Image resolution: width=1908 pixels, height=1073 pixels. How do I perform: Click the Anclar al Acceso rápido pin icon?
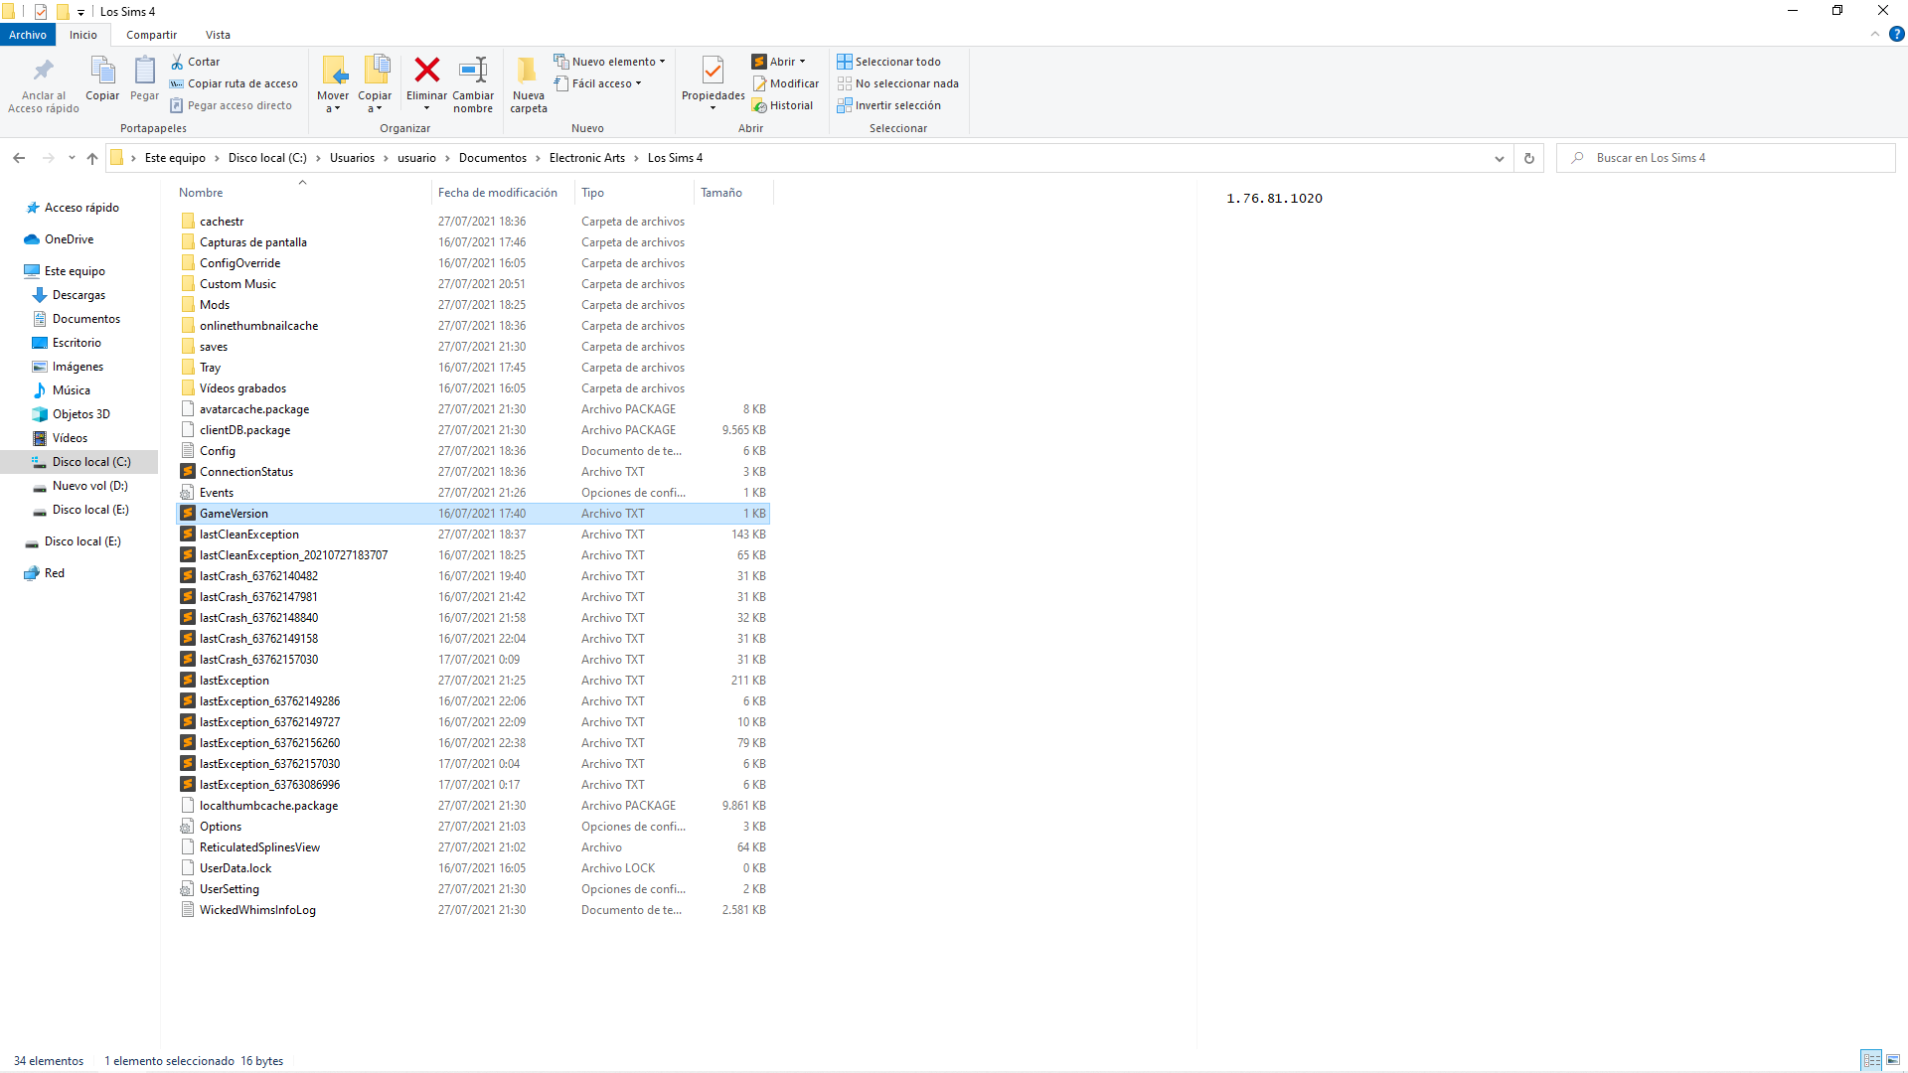pyautogui.click(x=43, y=71)
